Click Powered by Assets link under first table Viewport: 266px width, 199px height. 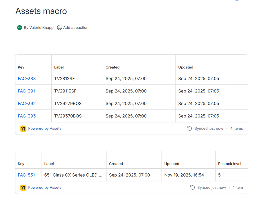click(x=45, y=129)
